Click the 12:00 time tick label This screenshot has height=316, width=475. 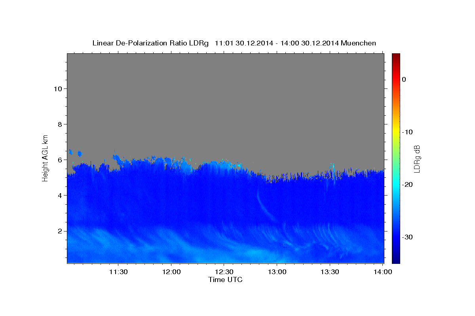[x=171, y=272]
